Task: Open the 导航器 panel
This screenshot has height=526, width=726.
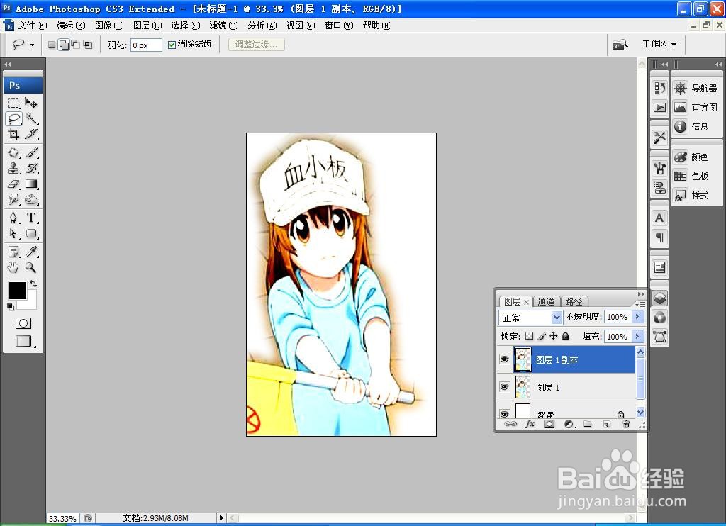Action: [696, 88]
